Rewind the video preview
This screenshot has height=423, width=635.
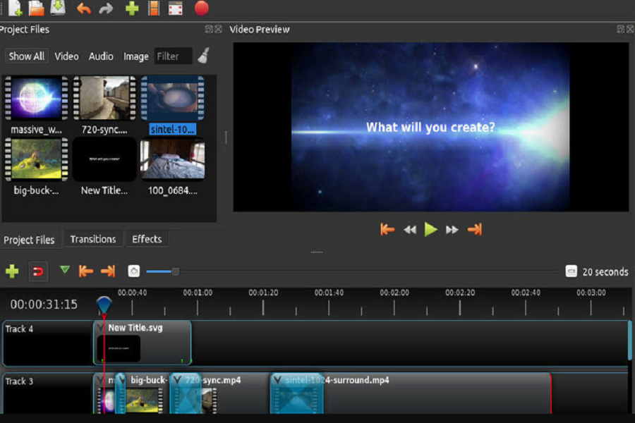tap(410, 230)
